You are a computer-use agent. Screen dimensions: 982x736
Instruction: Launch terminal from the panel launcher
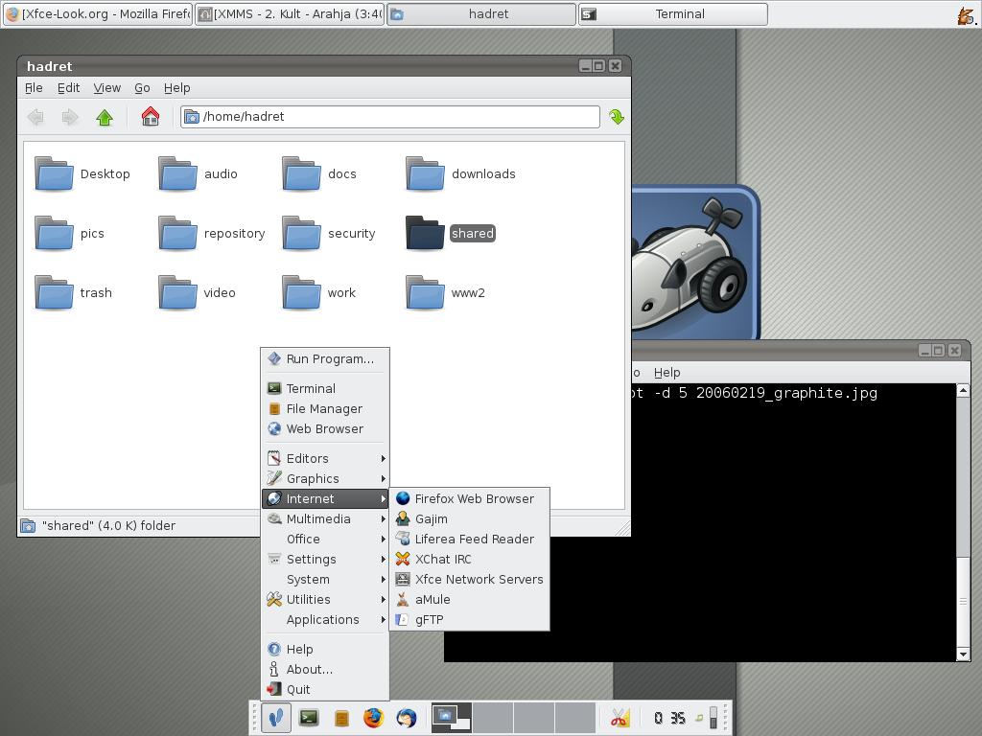[x=309, y=718]
